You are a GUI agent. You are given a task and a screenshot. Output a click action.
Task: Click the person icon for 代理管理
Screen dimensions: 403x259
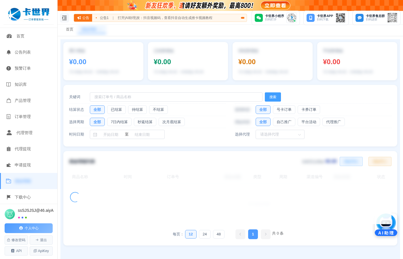[x=9, y=133]
